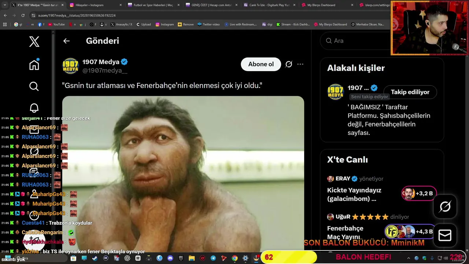Open the three-dot more menu on post

(300, 64)
